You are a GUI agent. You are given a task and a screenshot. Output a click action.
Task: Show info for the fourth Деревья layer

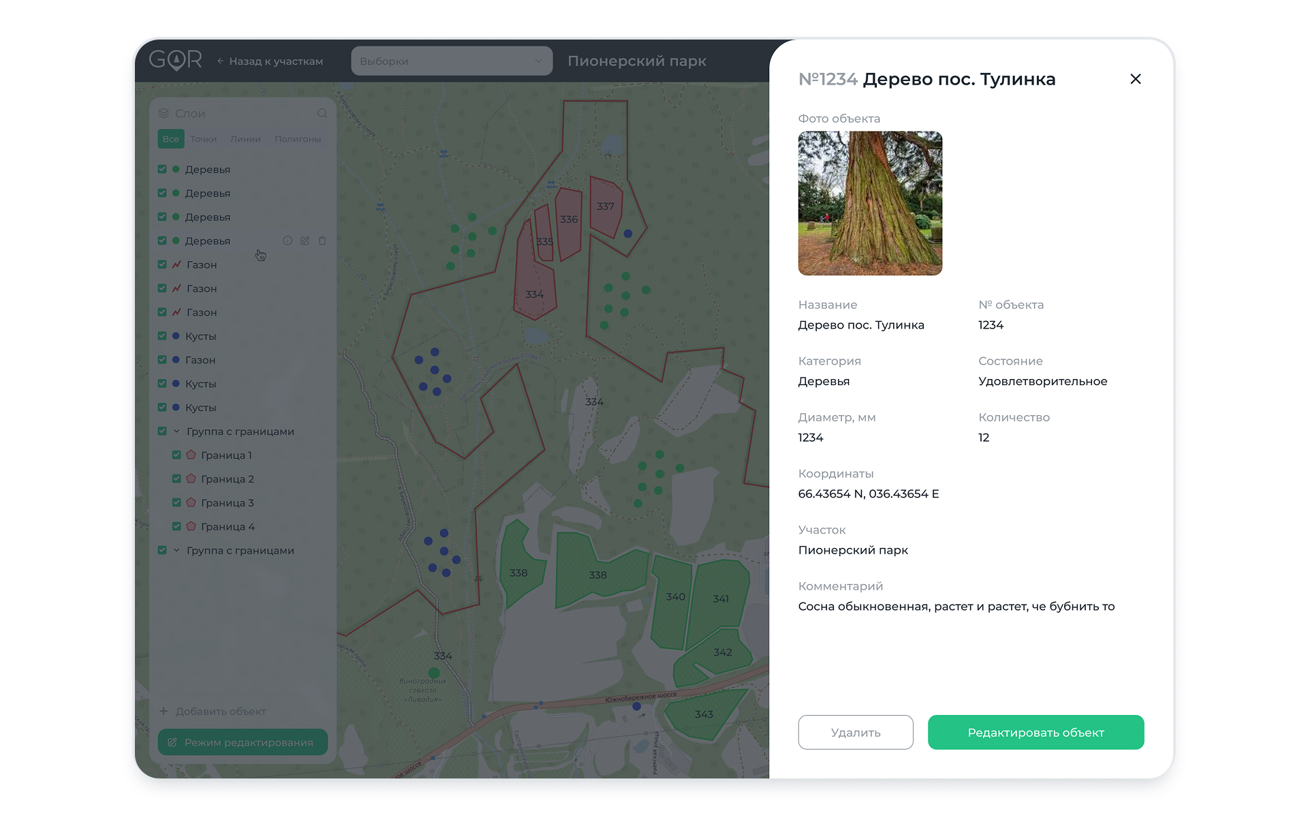click(x=287, y=241)
